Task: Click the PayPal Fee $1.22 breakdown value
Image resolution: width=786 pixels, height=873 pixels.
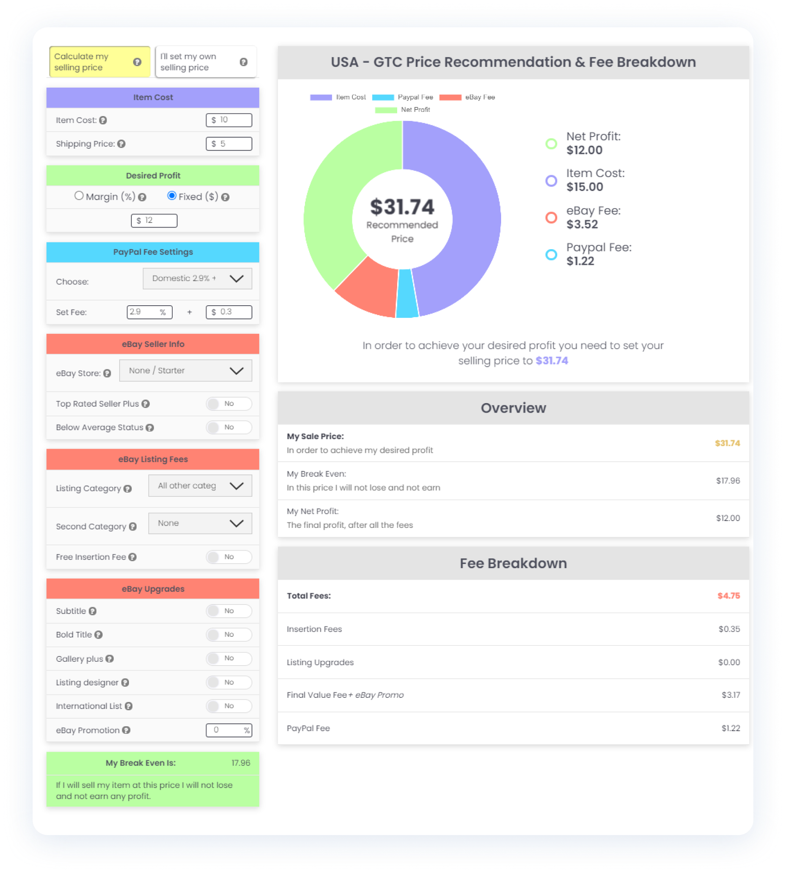Action: 731,729
